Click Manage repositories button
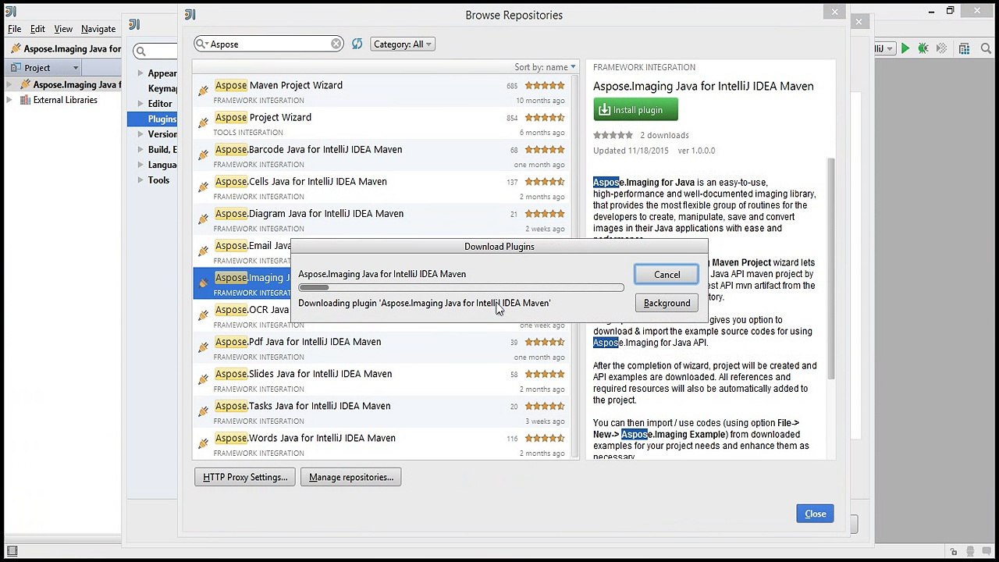Viewport: 999px width, 562px height. 350,477
